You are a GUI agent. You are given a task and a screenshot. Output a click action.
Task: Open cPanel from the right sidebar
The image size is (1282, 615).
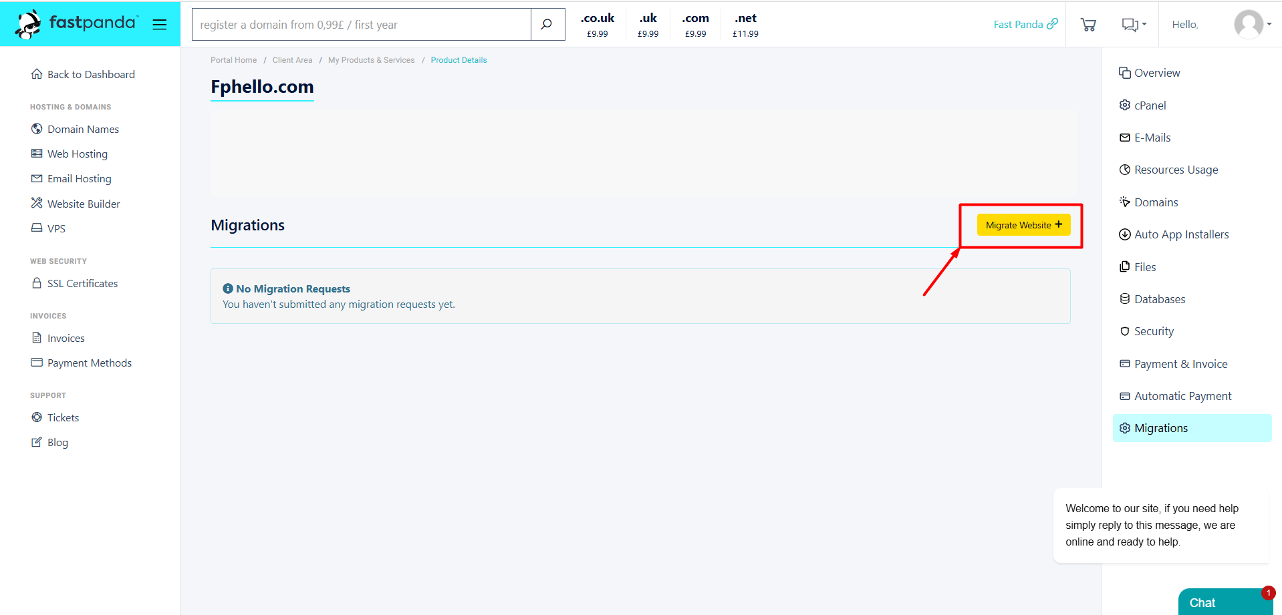1150,106
